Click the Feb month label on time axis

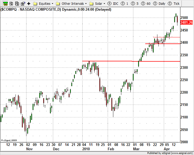click(x=111, y=149)
